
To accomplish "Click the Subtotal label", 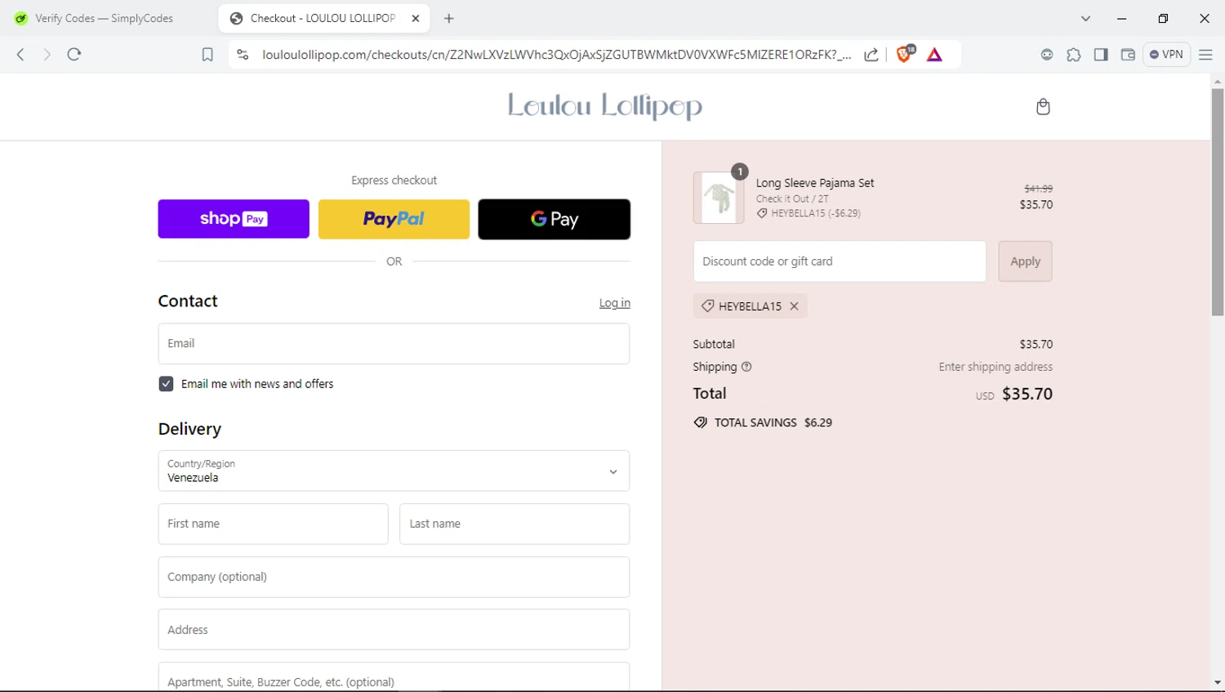I will [x=714, y=344].
